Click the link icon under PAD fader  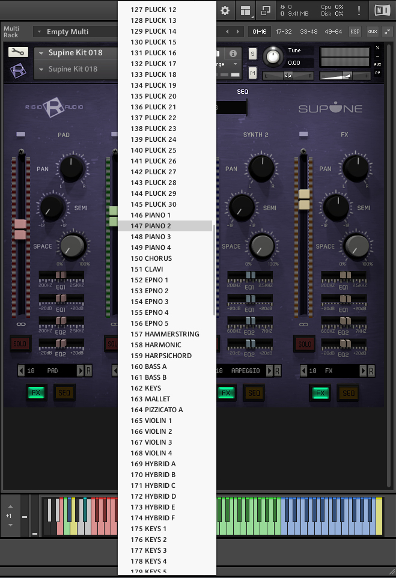(x=21, y=324)
